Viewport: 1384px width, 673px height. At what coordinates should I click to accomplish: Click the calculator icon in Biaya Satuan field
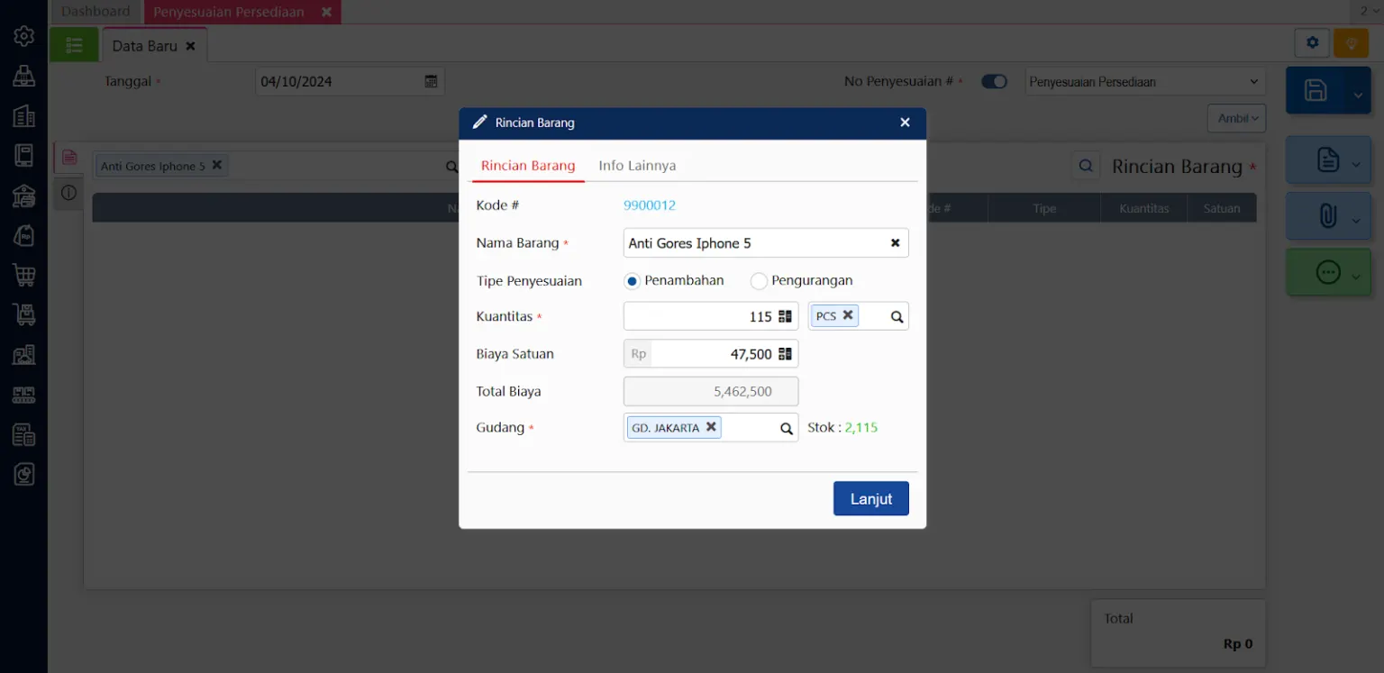tap(785, 354)
